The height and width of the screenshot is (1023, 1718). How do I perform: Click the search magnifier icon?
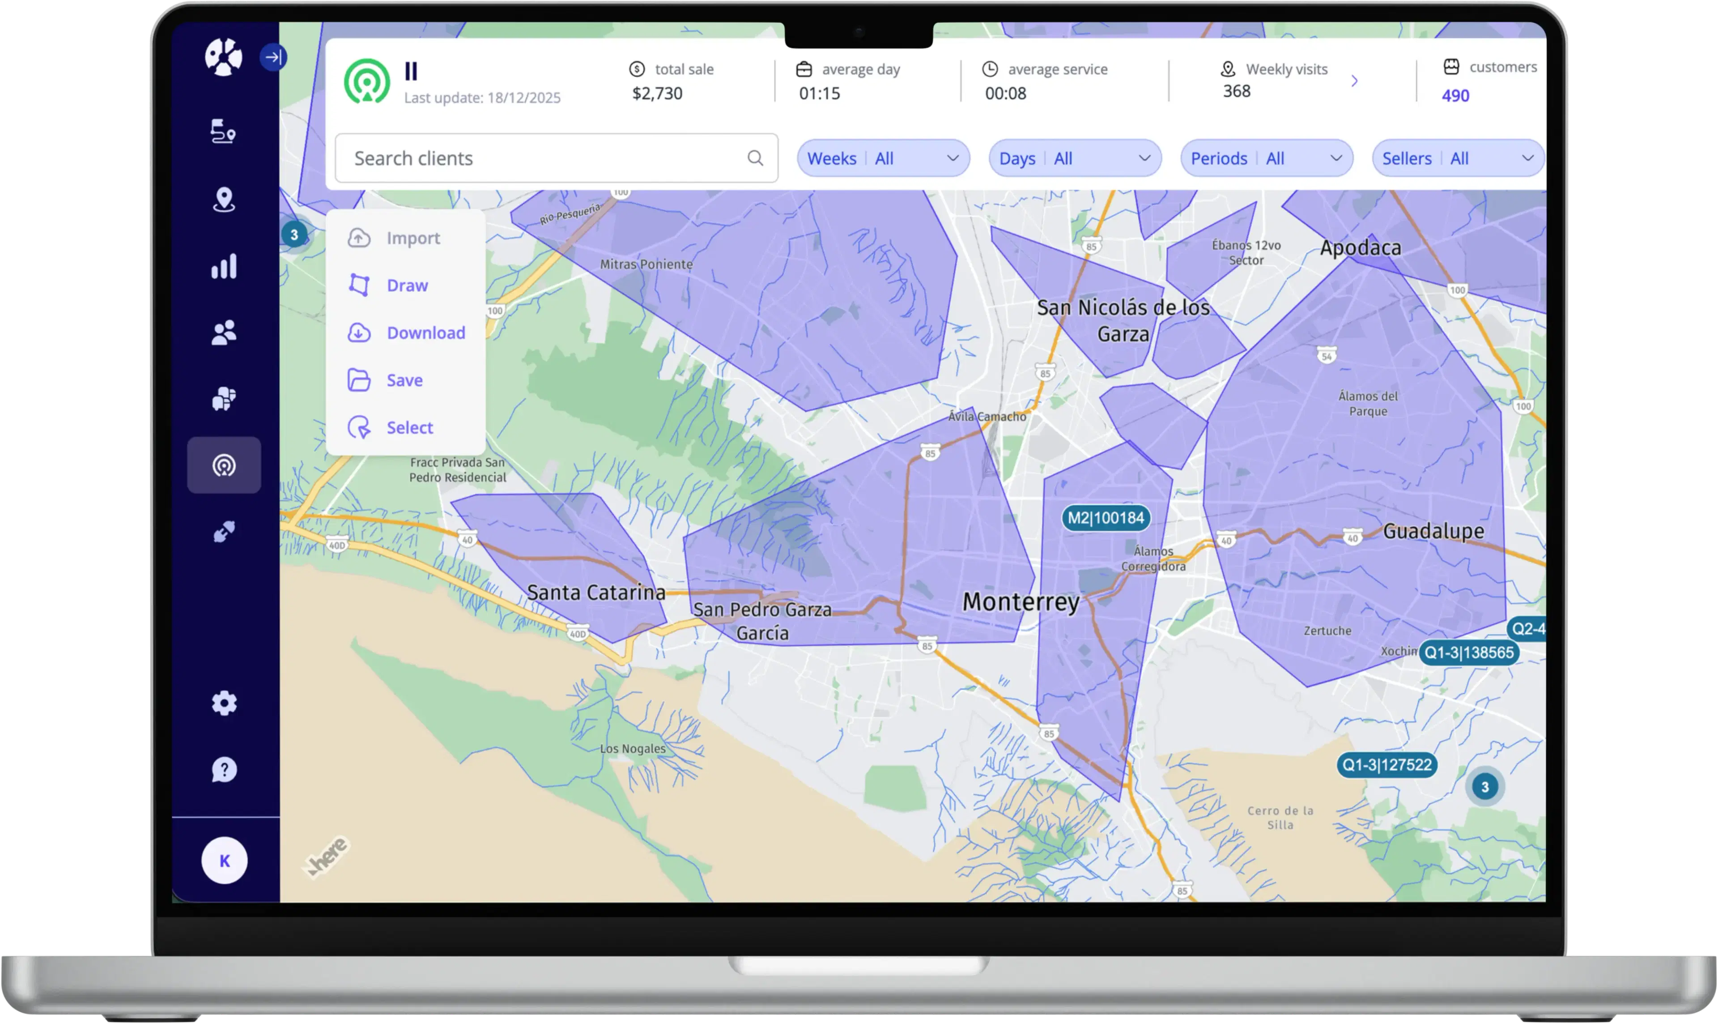[x=755, y=158]
